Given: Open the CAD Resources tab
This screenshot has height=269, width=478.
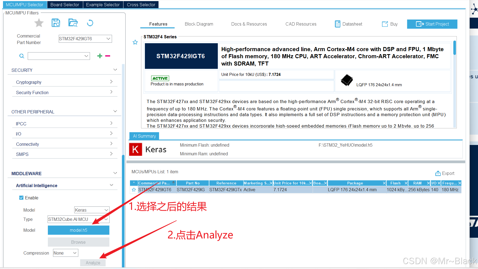Looking at the screenshot, I should [301, 24].
